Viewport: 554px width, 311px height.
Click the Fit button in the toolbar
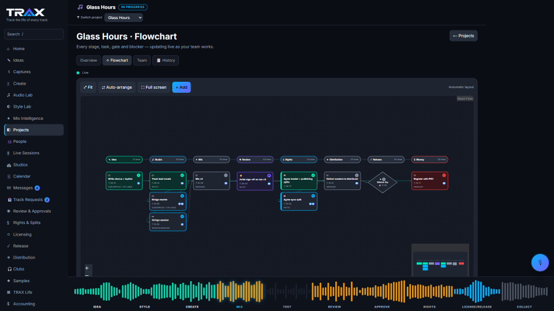(x=88, y=87)
